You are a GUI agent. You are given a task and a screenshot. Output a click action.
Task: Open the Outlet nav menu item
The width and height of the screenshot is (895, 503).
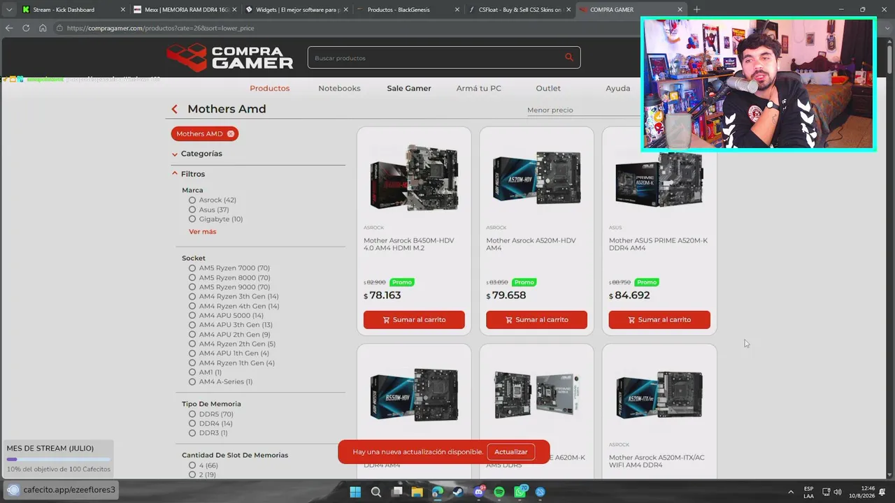pyautogui.click(x=548, y=89)
